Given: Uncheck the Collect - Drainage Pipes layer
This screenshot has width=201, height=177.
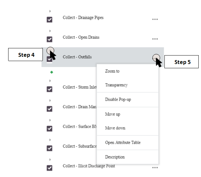Looking at the screenshot, I should tap(50, 20).
